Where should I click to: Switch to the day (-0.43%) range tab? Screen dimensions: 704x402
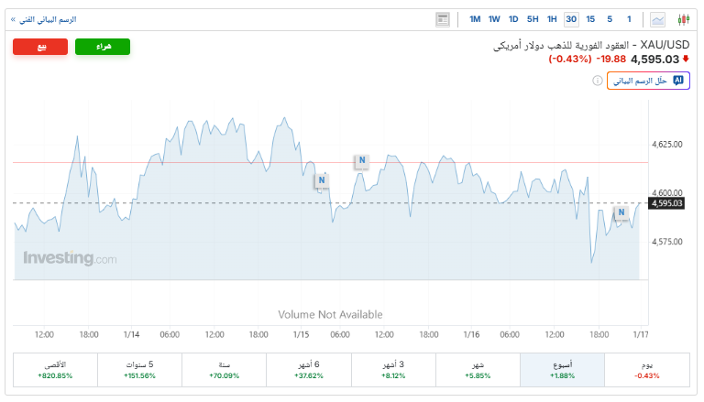click(x=647, y=369)
